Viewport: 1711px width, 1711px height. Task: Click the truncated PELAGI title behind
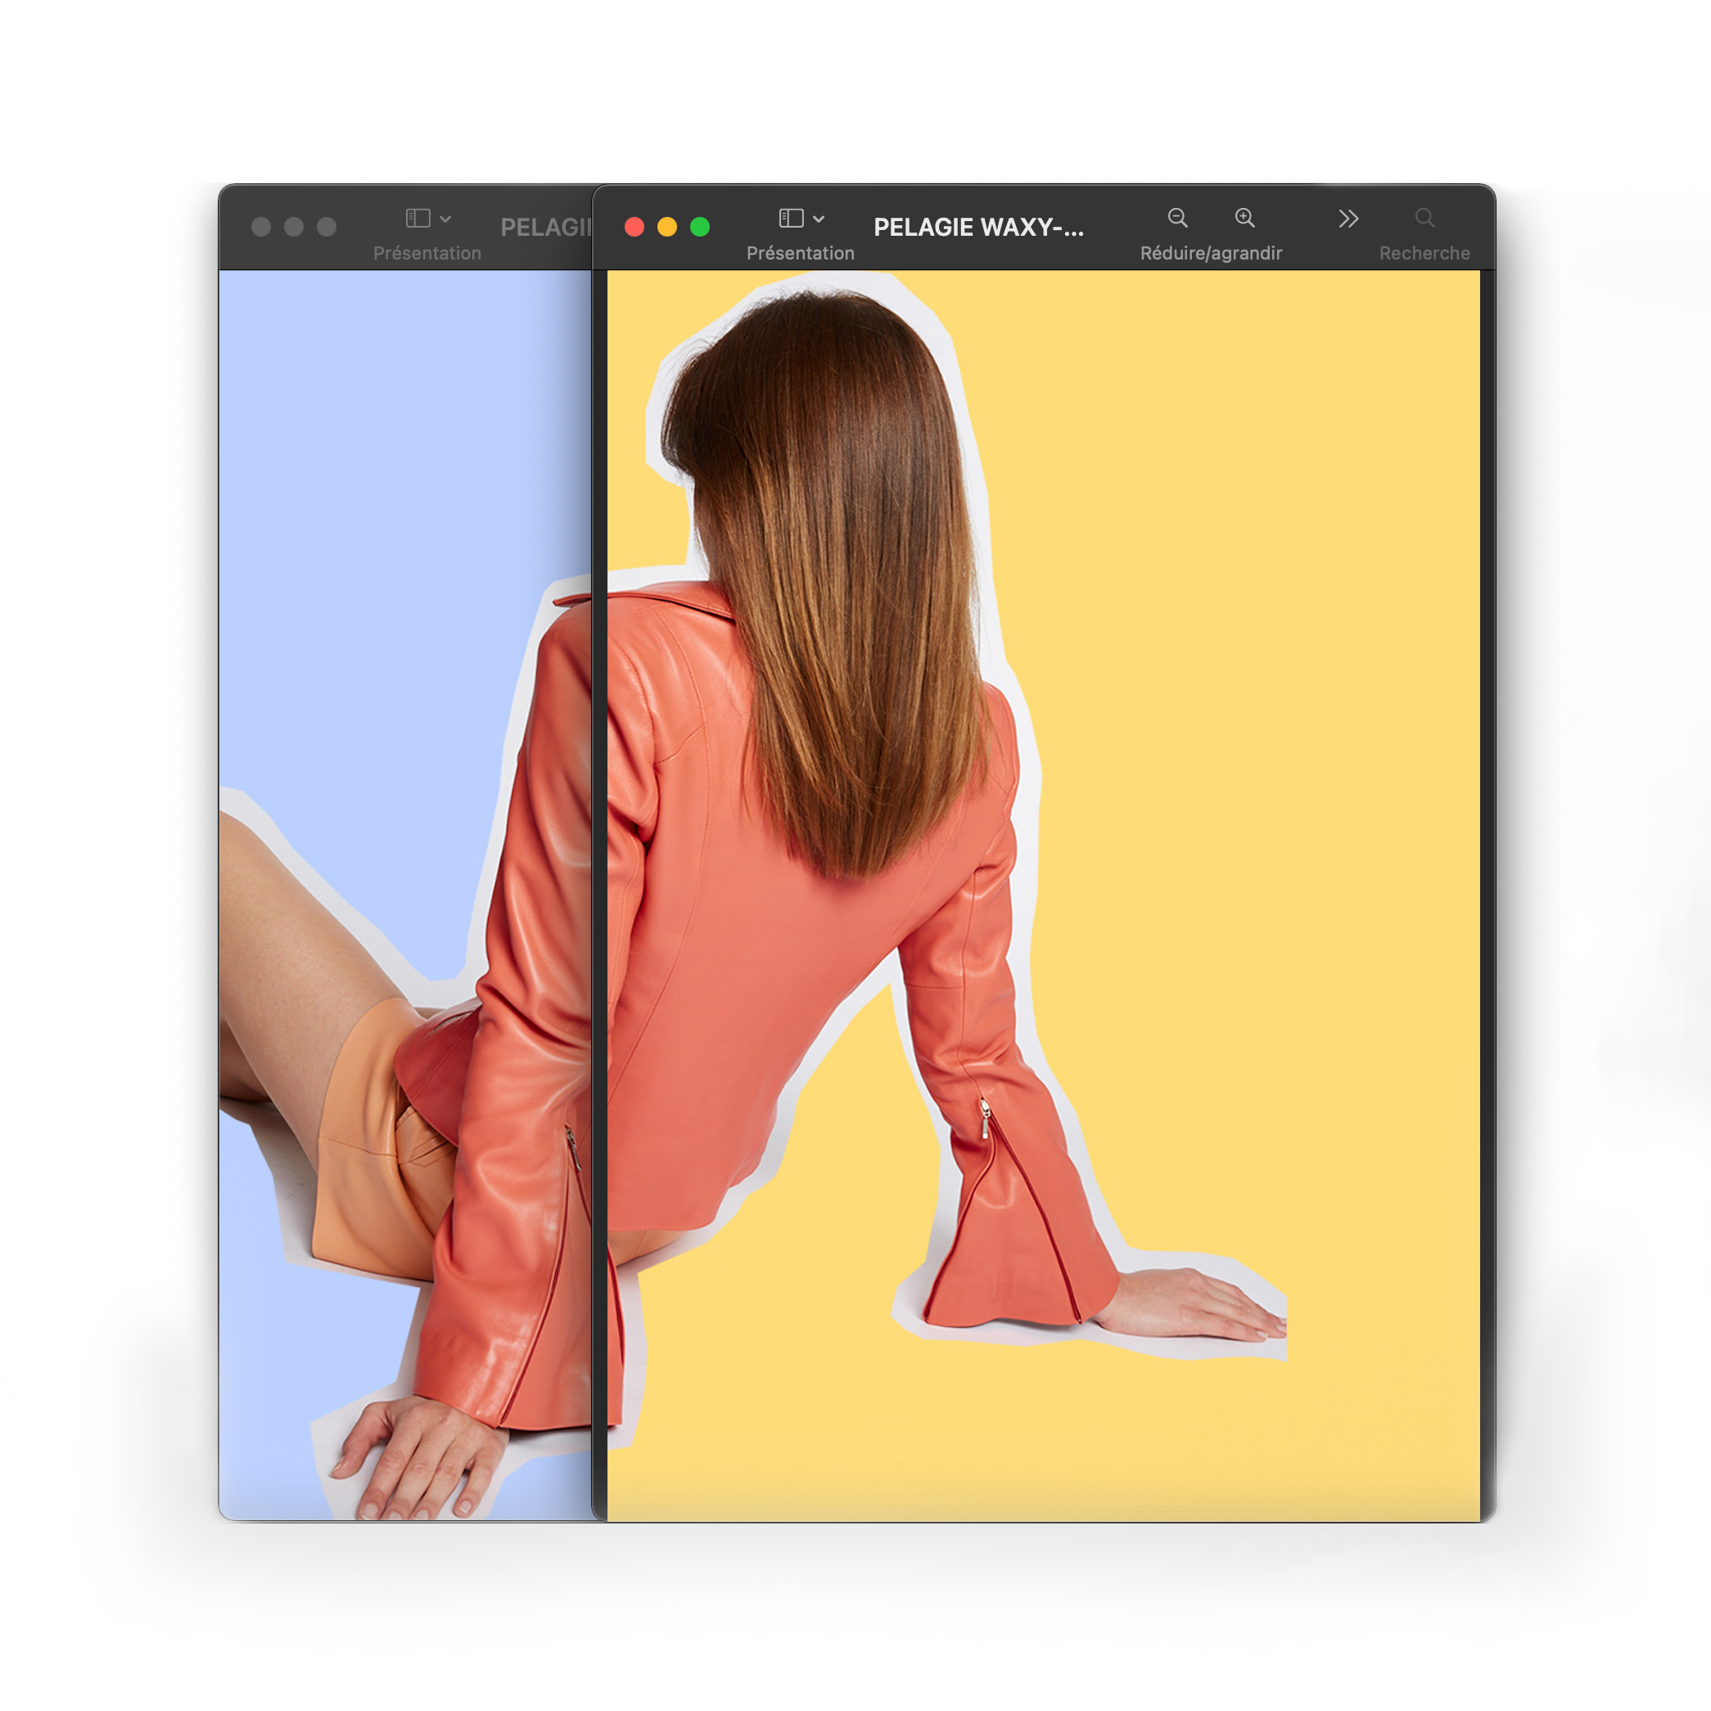[x=544, y=228]
